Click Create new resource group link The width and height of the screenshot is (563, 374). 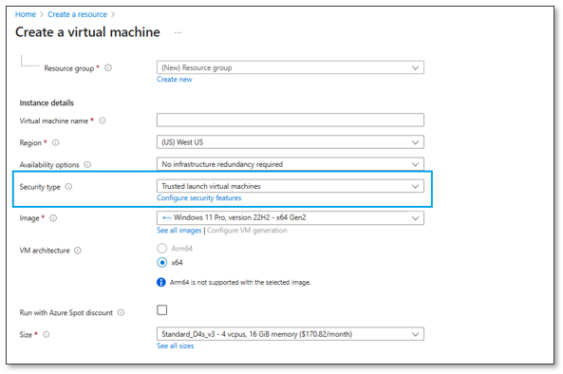click(174, 80)
